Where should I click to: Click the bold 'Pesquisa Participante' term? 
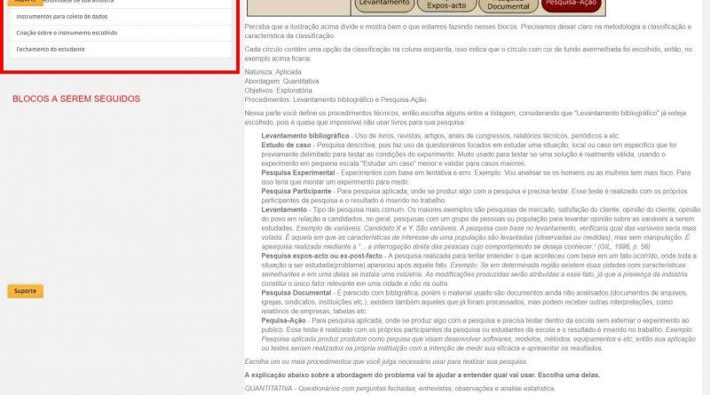[296, 191]
